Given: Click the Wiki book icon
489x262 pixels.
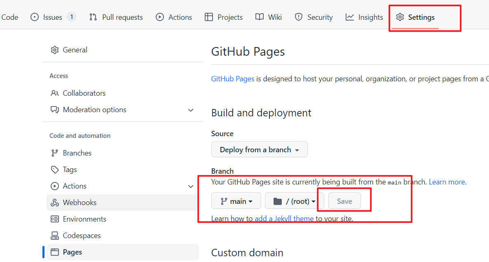Looking at the screenshot, I should pos(260,17).
